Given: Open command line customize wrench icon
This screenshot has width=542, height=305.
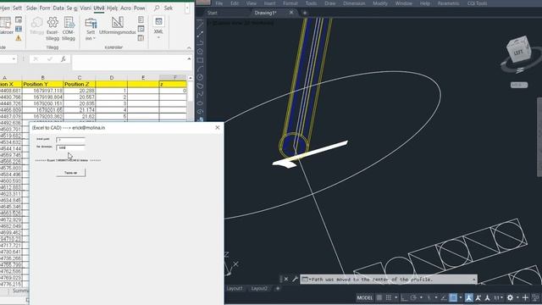Looking at the screenshot, I should 295,279.
